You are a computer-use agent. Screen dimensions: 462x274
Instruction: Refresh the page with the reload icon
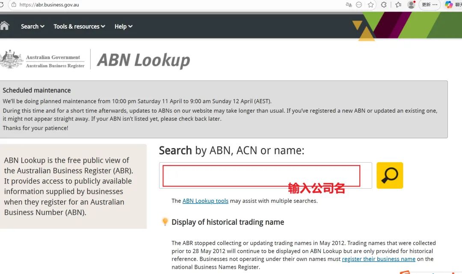click(1, 5)
